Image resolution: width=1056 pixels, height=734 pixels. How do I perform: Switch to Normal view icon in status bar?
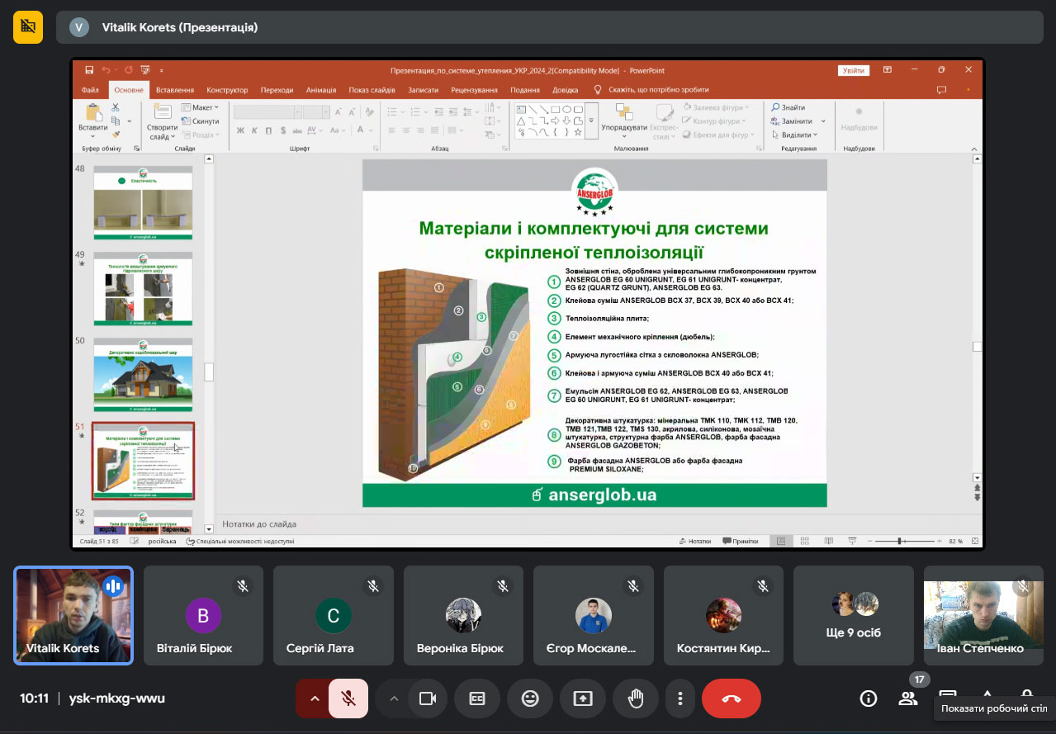[780, 542]
